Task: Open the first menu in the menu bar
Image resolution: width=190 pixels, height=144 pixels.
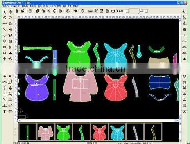Action: coord(5,6)
